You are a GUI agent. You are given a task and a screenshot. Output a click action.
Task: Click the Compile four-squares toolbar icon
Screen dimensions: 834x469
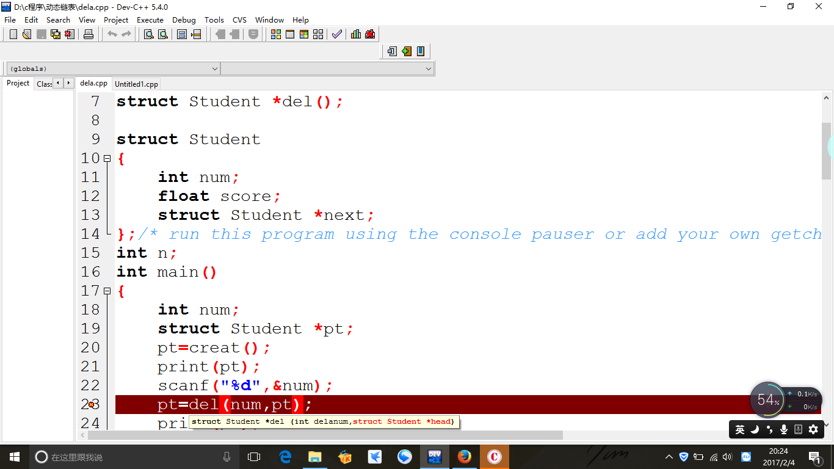point(276,34)
